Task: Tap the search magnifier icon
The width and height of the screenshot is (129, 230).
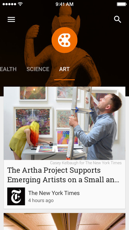Action: pyautogui.click(x=118, y=19)
